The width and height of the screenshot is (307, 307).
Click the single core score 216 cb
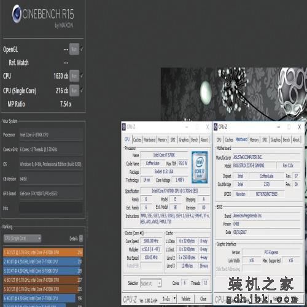coord(62,90)
